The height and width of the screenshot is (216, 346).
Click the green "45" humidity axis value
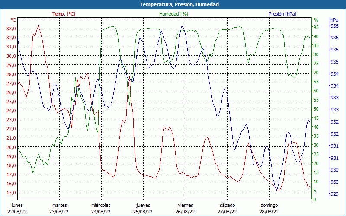pos(316,118)
